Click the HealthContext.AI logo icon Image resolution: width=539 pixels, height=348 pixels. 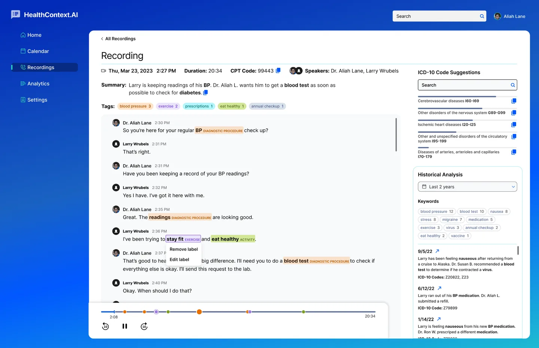[15, 14]
